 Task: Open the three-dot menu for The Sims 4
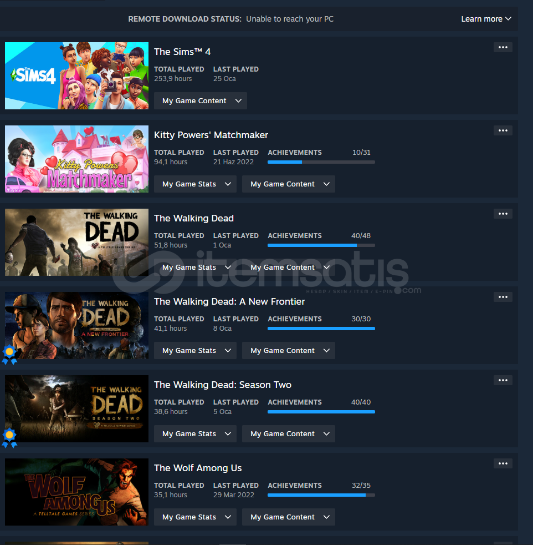pos(503,47)
